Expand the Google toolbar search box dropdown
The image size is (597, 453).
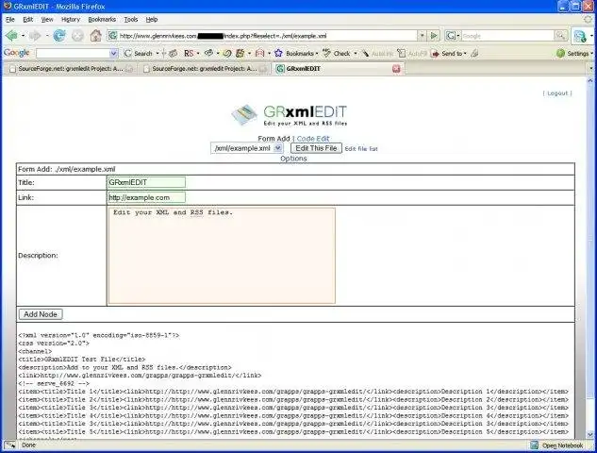[x=113, y=54]
